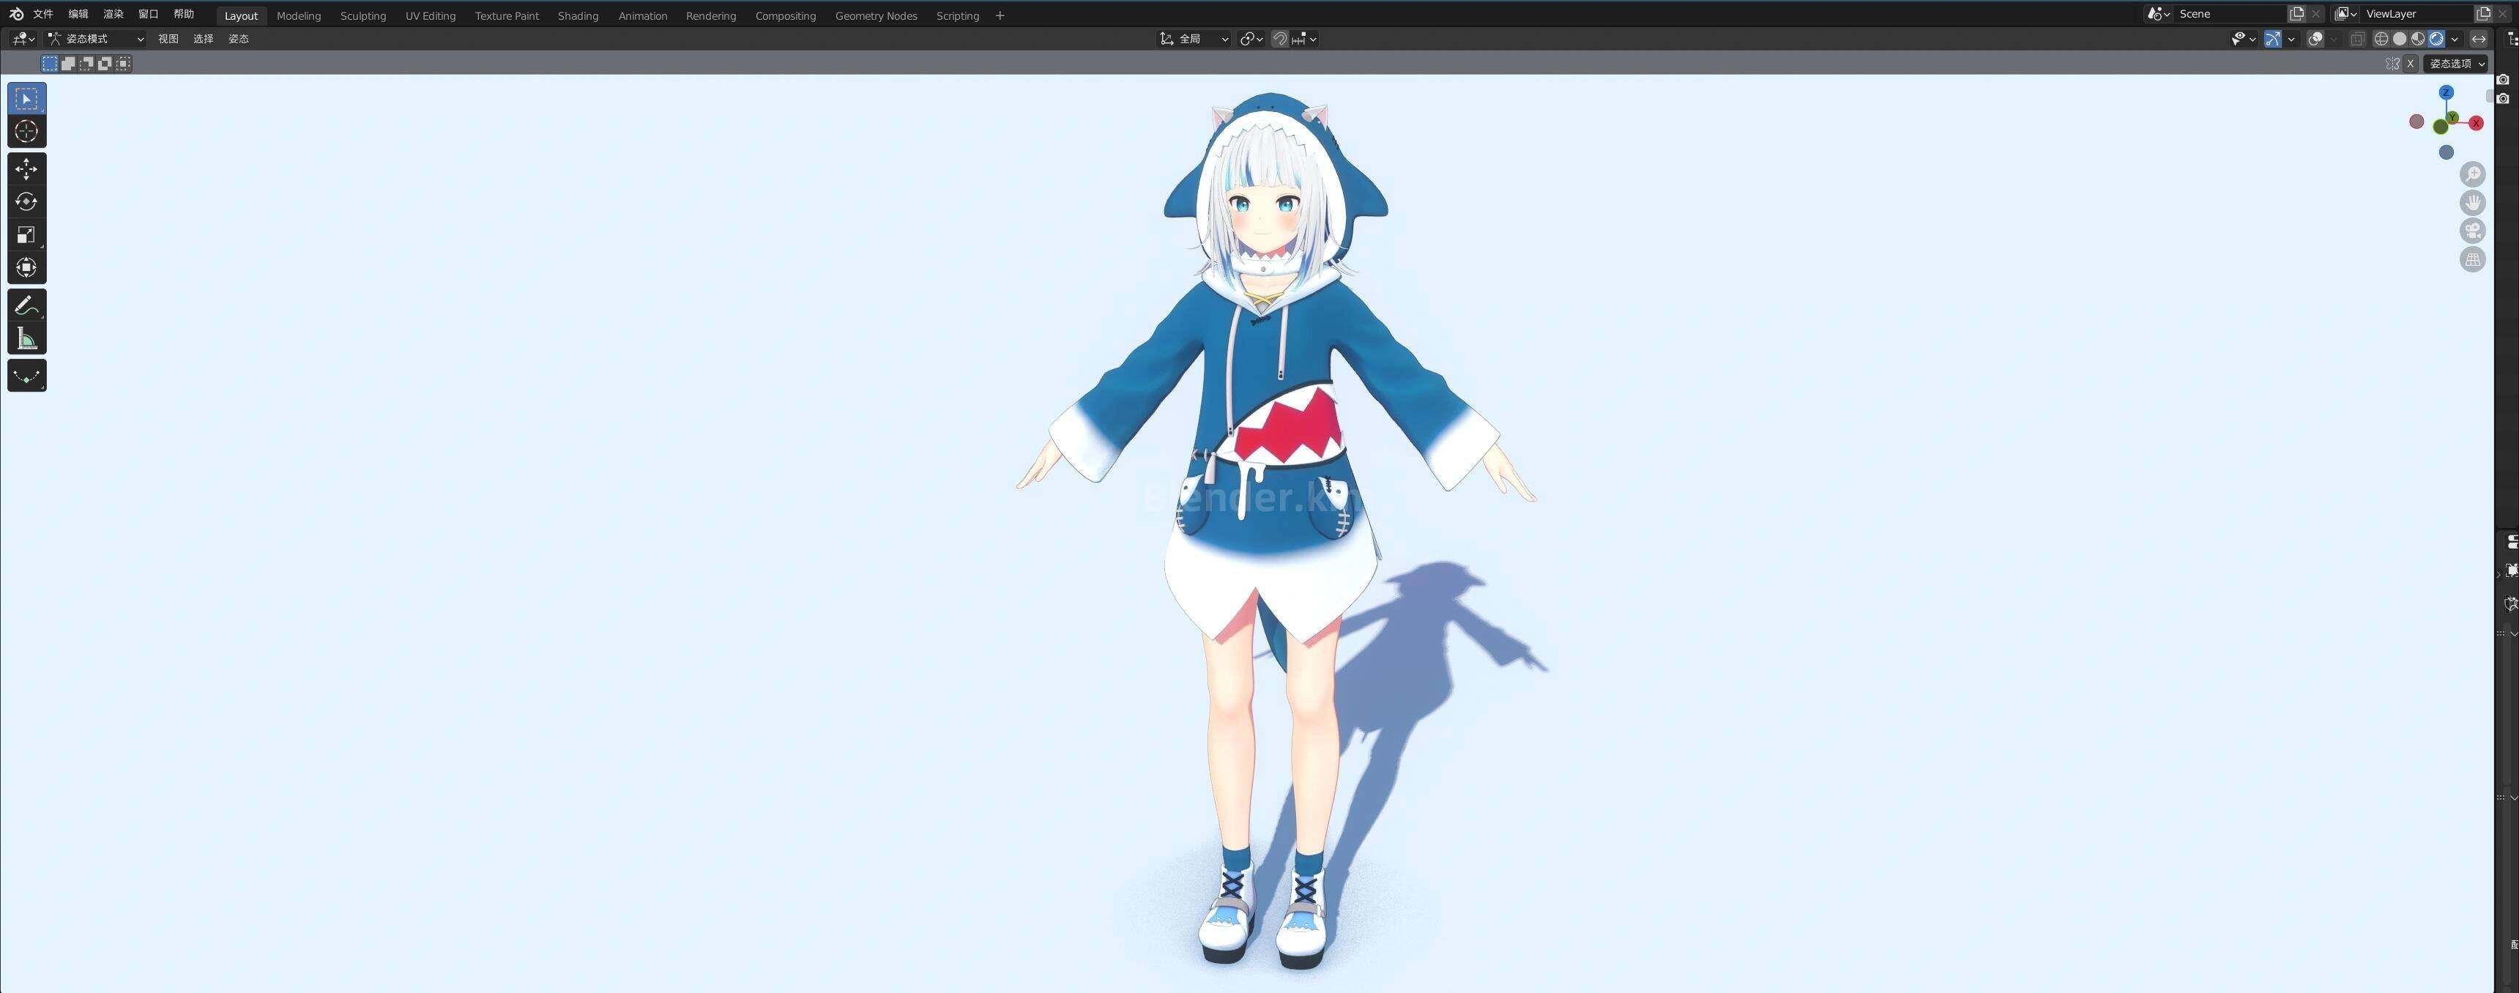The image size is (2519, 993).
Task: Toggle viewport overlays display
Action: (2315, 39)
